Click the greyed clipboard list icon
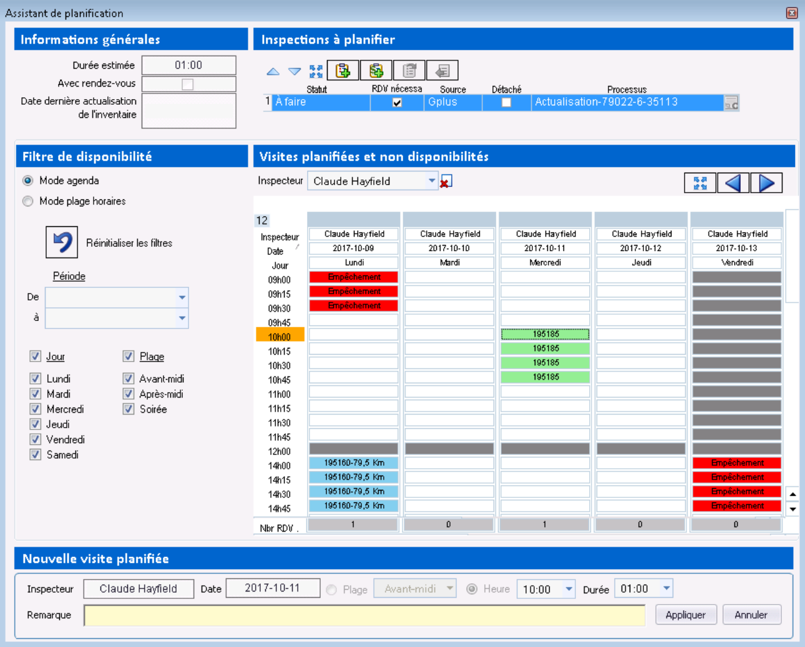The height and width of the screenshot is (647, 805). (409, 70)
